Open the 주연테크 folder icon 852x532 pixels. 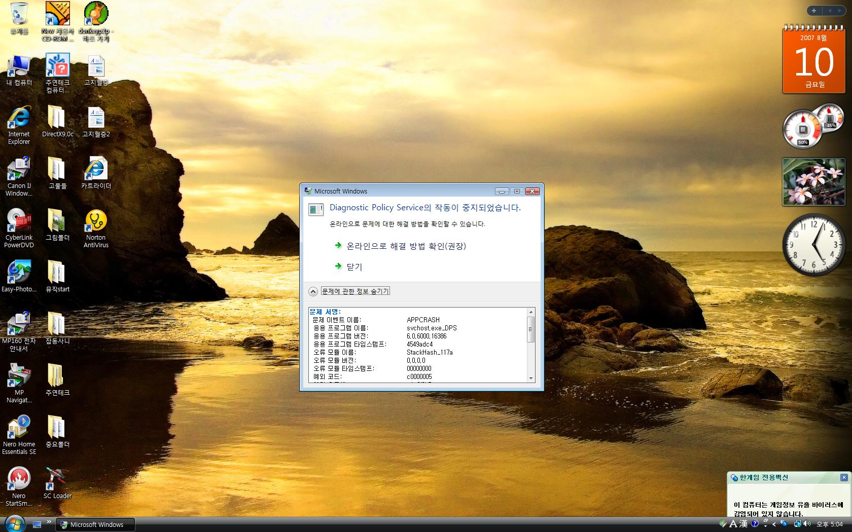57,380
